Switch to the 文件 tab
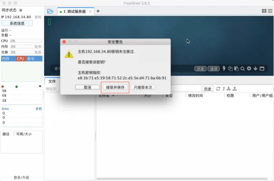The height and width of the screenshot is (181, 274). pyautogui.click(x=52, y=81)
